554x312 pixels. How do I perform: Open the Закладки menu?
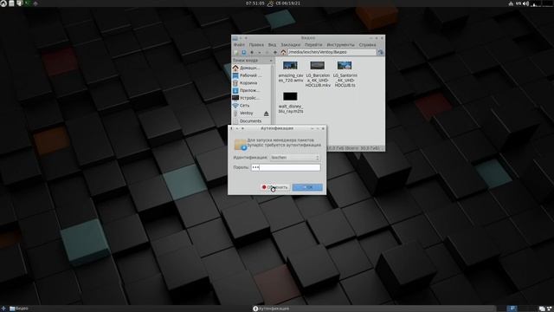[x=291, y=45]
